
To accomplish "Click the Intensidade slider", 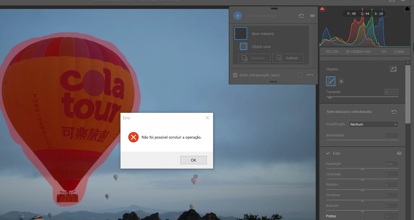I will click(x=362, y=140).
